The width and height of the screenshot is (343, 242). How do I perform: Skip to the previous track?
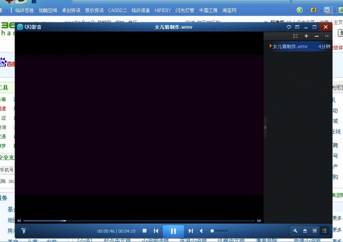156,231
